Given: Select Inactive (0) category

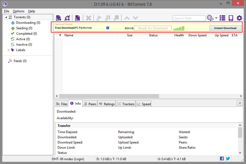Looking at the screenshot, I should [24, 45].
